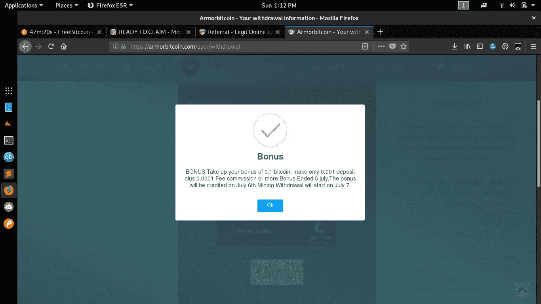
Task: Open Firefox from the dock
Action: coord(9,190)
